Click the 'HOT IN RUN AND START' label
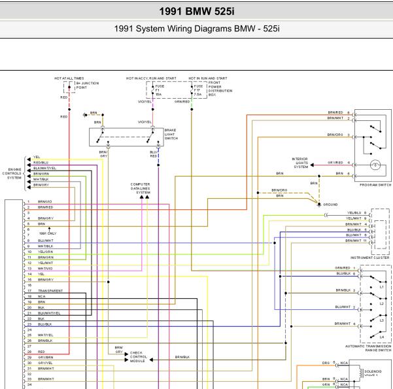Image resolution: width=393 pixels, height=389 pixels. pyautogui.click(x=208, y=78)
